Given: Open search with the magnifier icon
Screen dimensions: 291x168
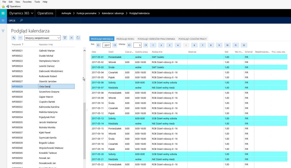Looking at the screenshot, I should tap(21, 20).
